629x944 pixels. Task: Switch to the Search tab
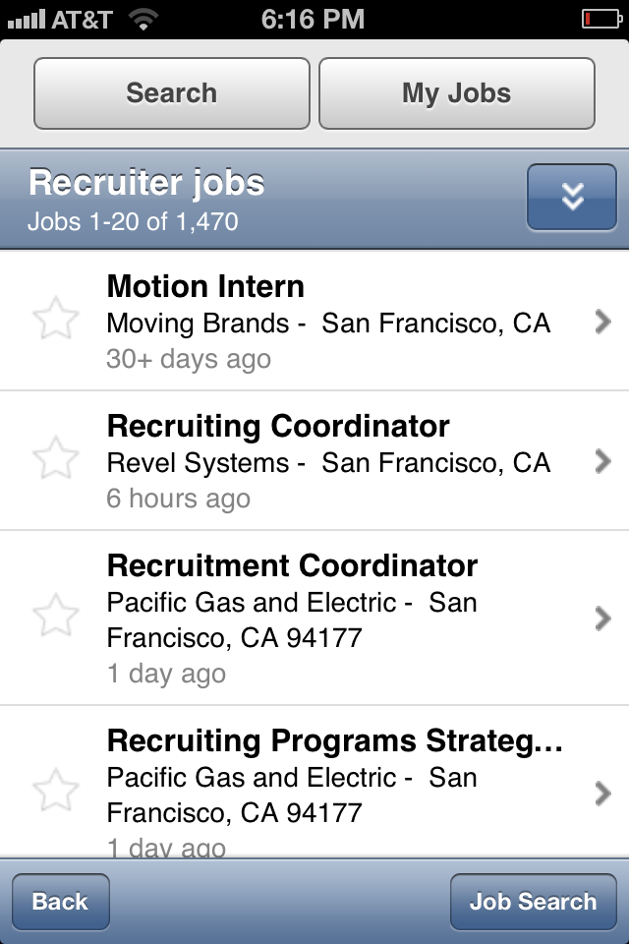(172, 93)
